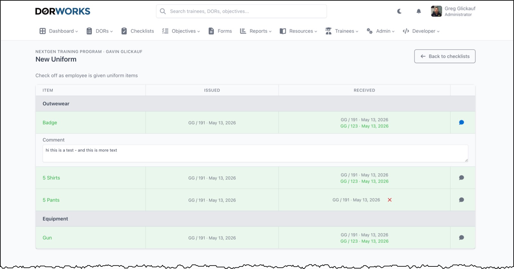Toggle Badge received cell

364,123
